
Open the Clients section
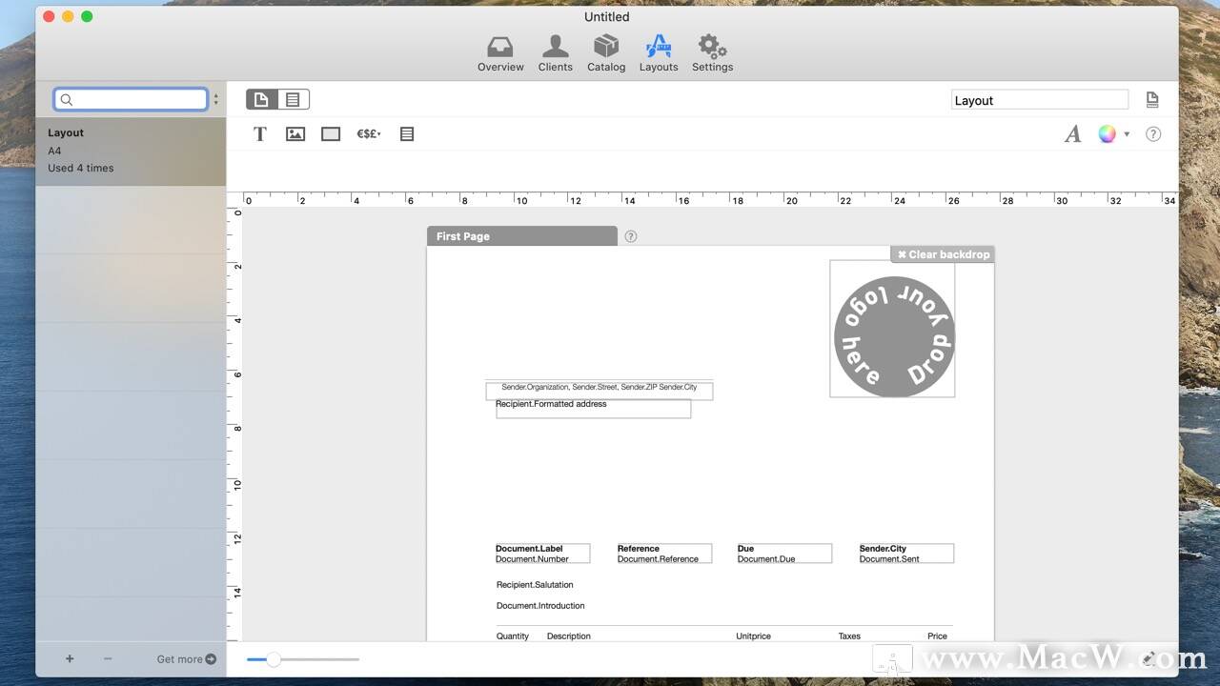pyautogui.click(x=555, y=53)
